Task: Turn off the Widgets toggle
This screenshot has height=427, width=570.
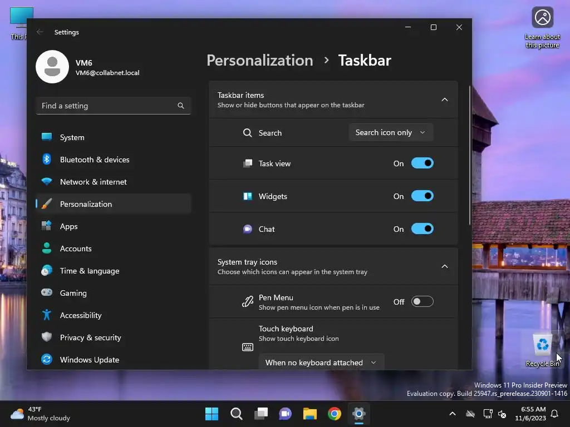Action: point(422,196)
